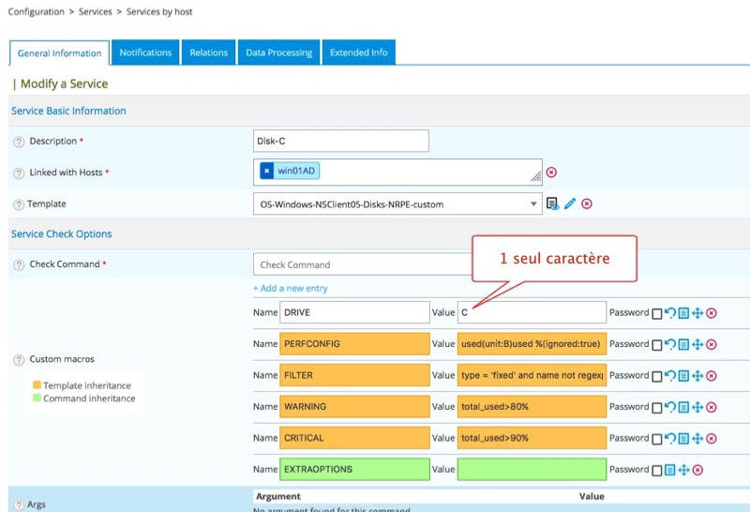
Task: Remove win01AD host tag from Linked Hosts
Action: point(267,171)
